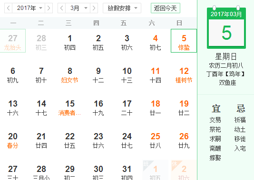
Task: Click the 宜 交易 entry
Action: click(x=215, y=120)
